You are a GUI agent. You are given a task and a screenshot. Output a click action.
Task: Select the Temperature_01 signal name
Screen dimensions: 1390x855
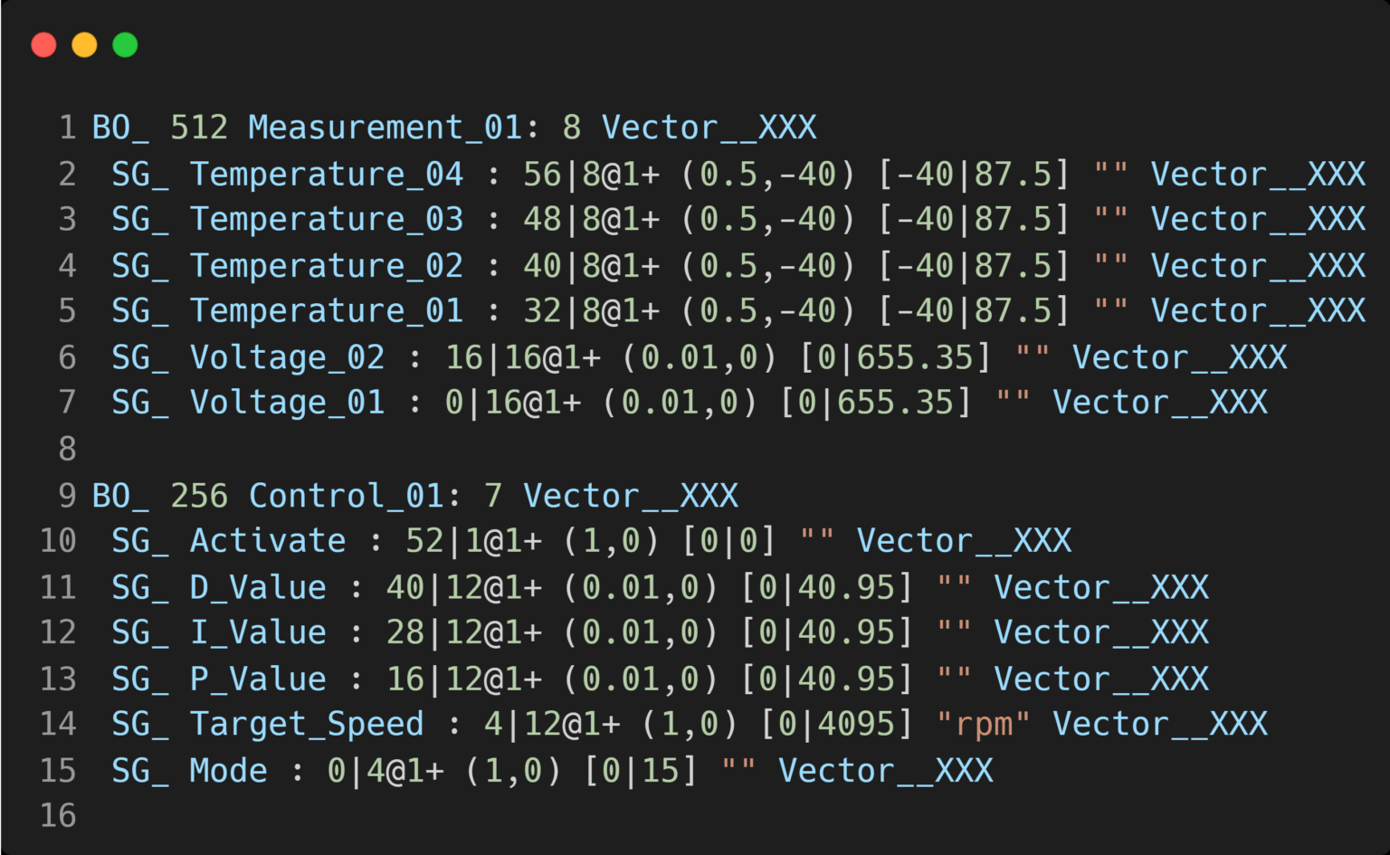click(326, 311)
